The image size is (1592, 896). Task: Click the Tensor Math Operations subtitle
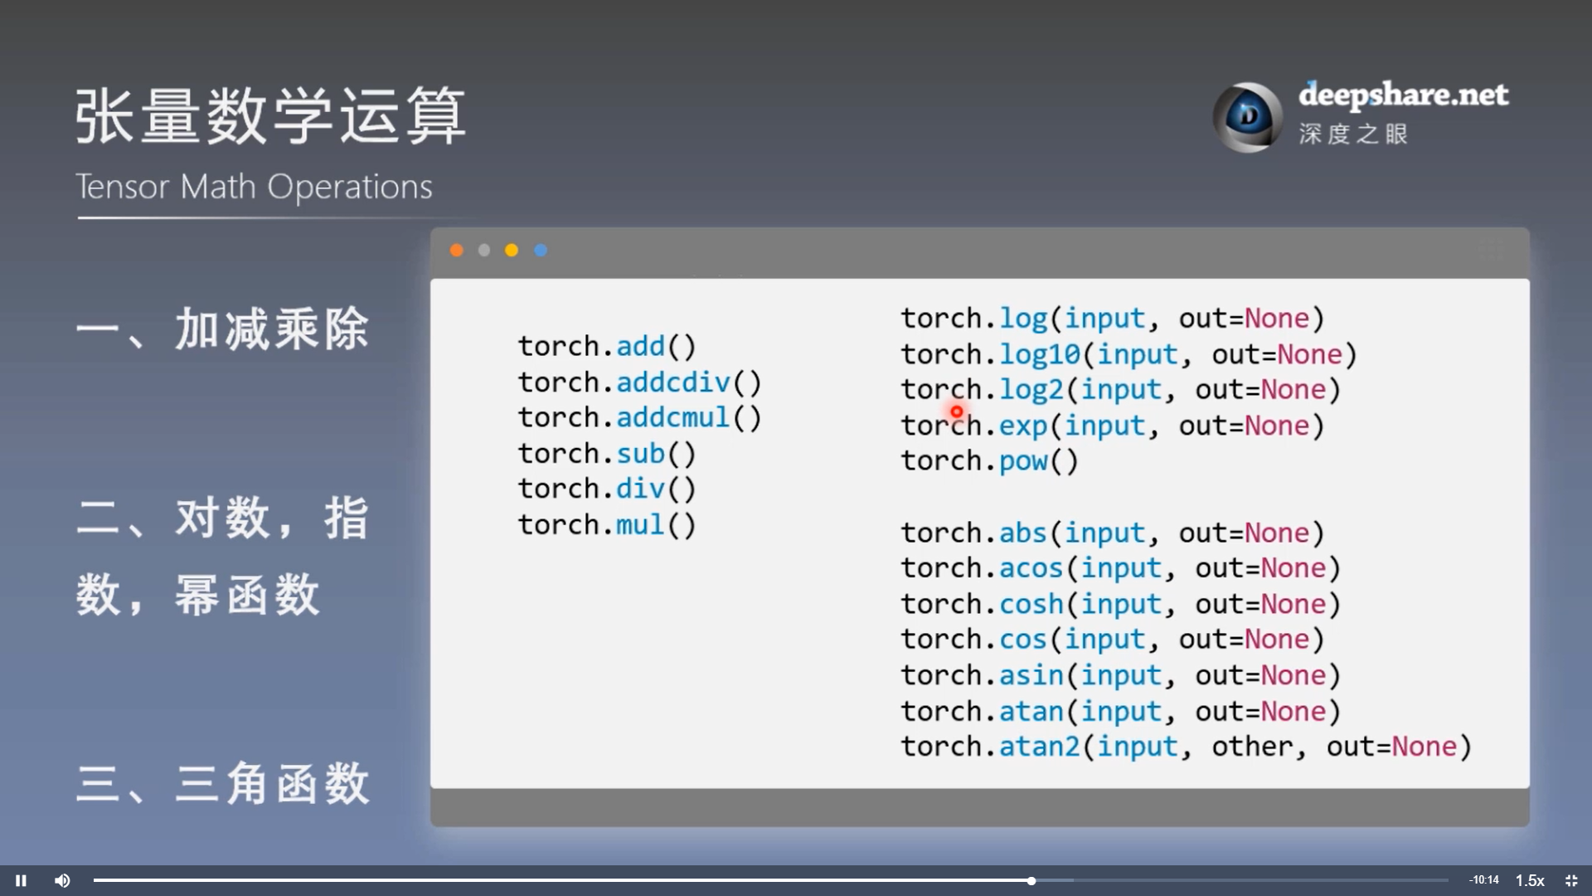254,187
